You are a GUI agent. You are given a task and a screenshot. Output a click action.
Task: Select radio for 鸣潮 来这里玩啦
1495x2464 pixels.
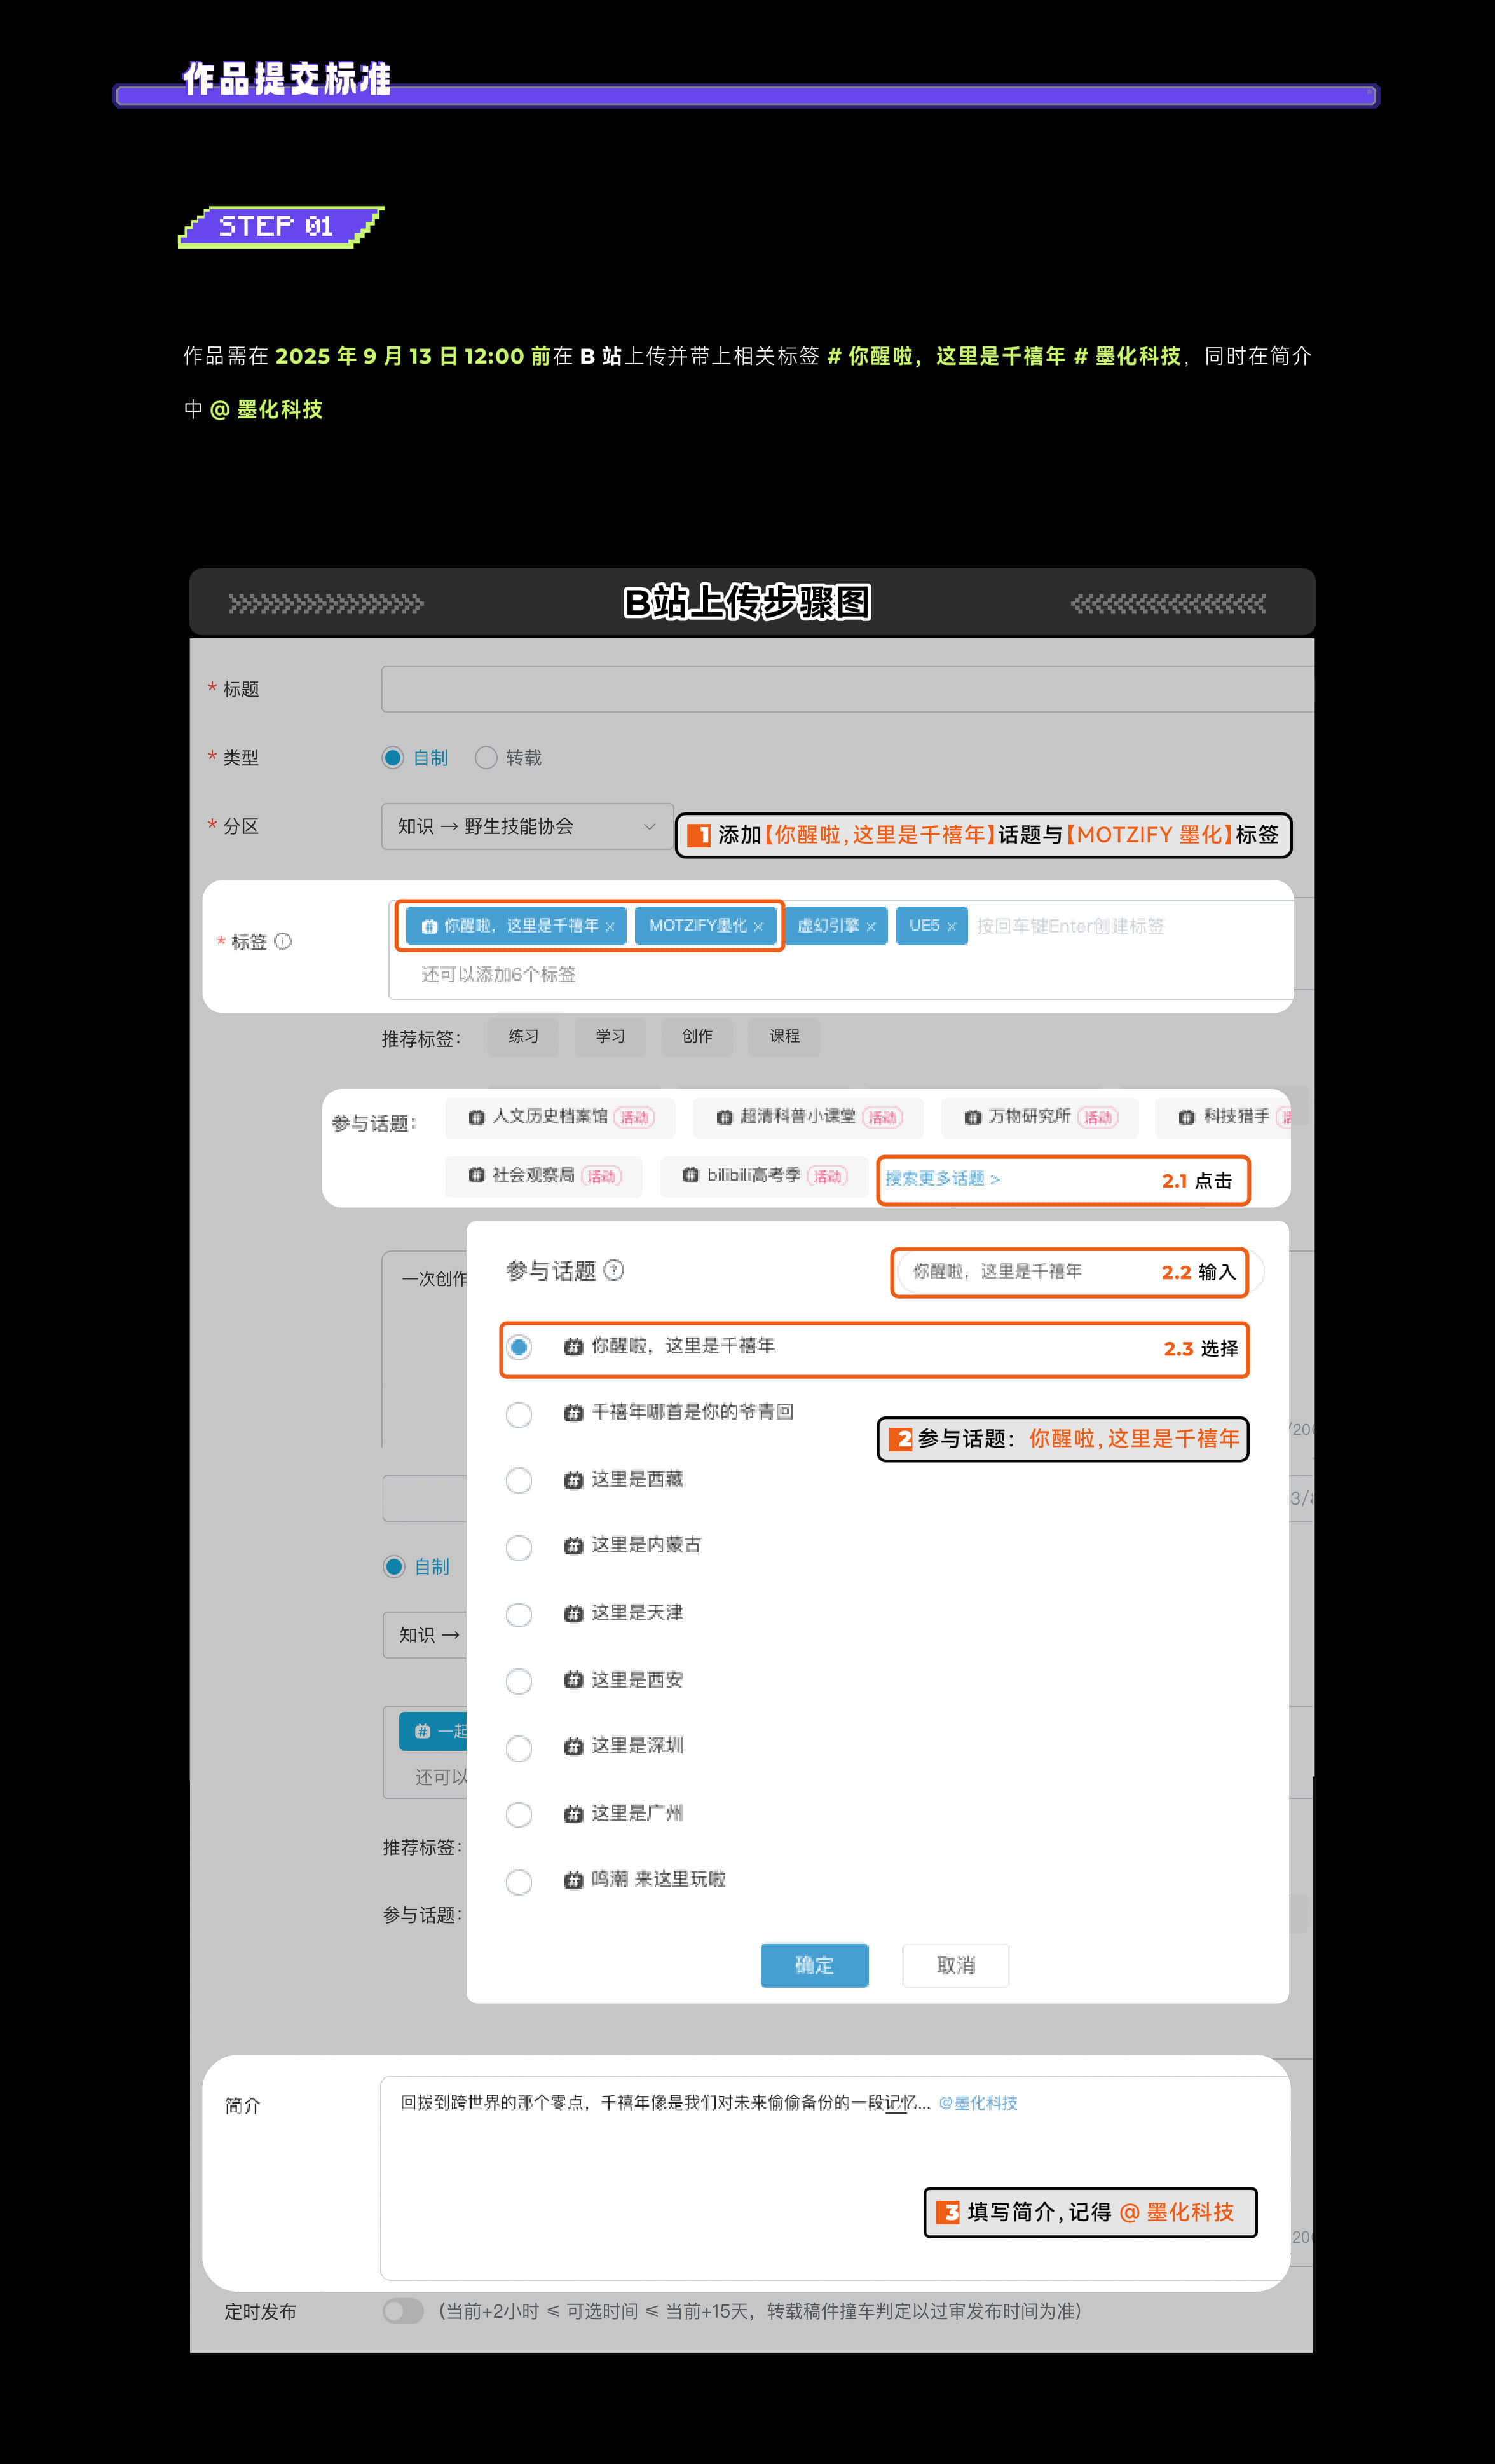coord(519,1881)
